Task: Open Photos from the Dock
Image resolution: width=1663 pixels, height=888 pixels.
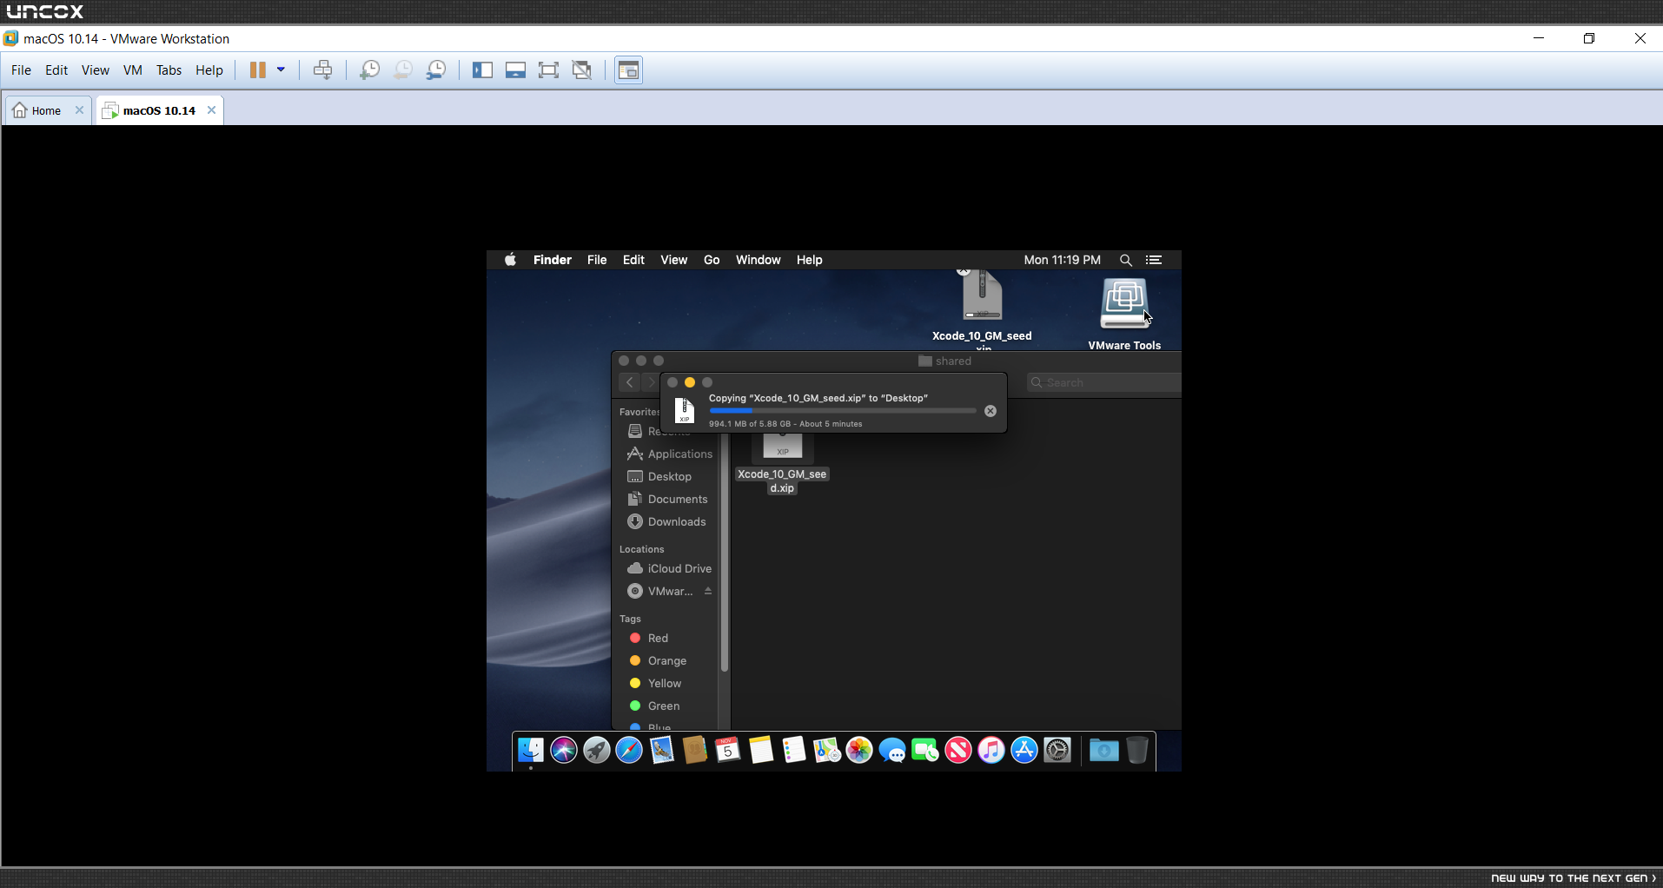Action: [859, 750]
